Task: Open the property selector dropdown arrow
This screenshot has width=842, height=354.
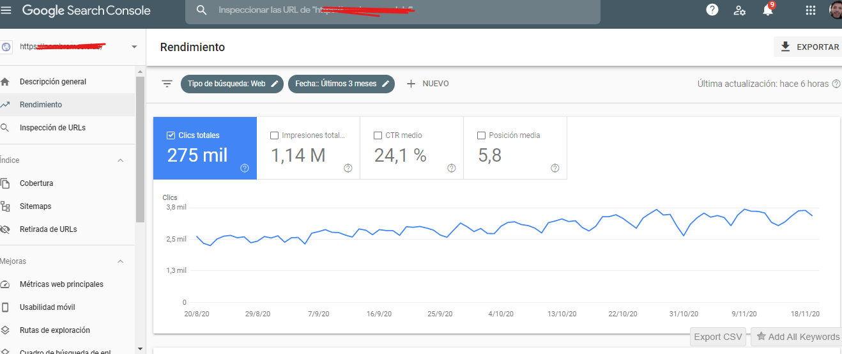Action: (134, 47)
